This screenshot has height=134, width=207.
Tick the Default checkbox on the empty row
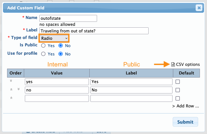tap(178, 98)
